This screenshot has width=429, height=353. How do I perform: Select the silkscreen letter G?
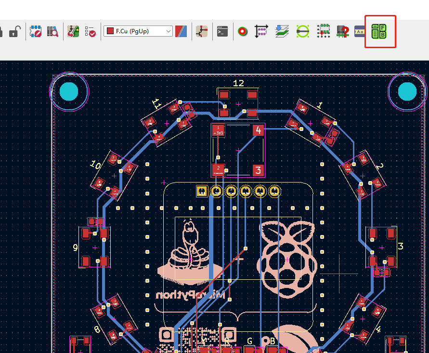click(249, 341)
